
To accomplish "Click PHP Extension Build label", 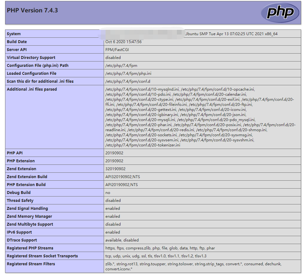I will click(26, 185).
